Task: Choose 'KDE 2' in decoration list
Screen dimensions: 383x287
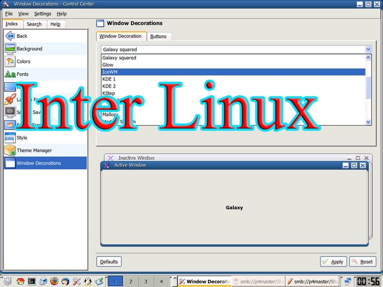Action: [233, 86]
